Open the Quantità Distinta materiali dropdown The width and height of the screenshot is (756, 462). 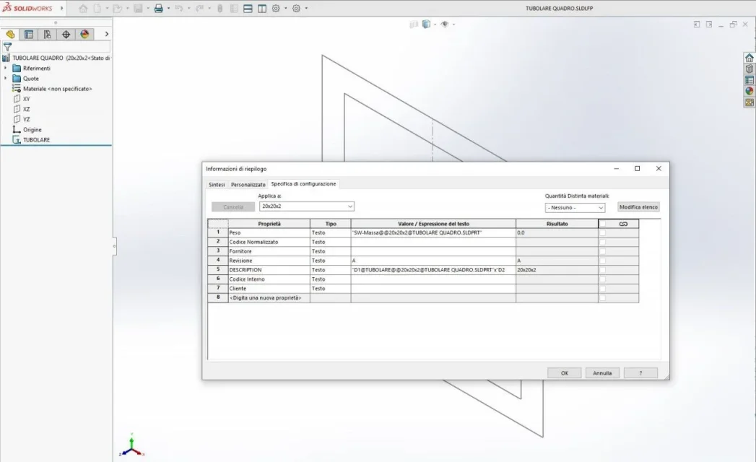(x=575, y=207)
